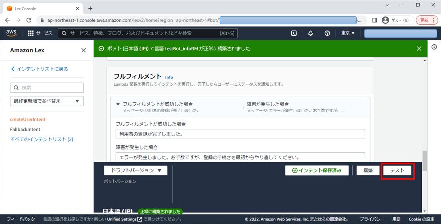
Task: Go back to the intent list
Action: pyautogui.click(x=39, y=69)
